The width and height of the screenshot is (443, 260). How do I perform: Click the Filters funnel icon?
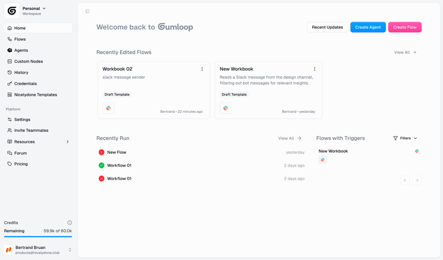[395, 138]
